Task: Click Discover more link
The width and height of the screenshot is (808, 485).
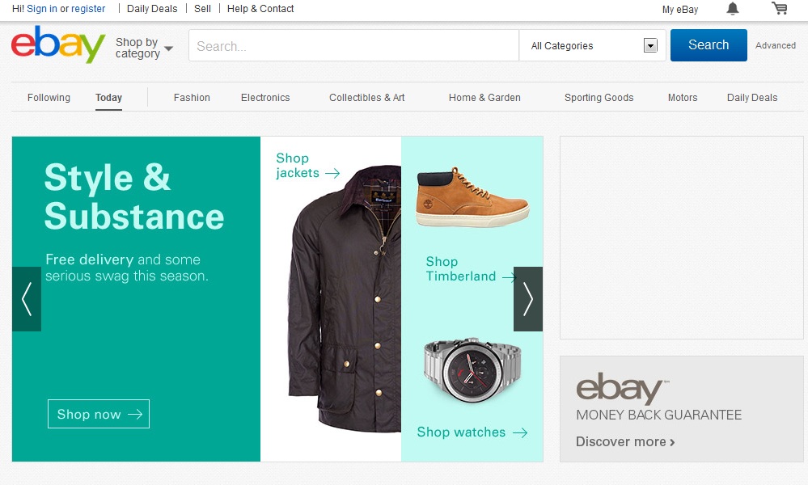Action: 625,441
